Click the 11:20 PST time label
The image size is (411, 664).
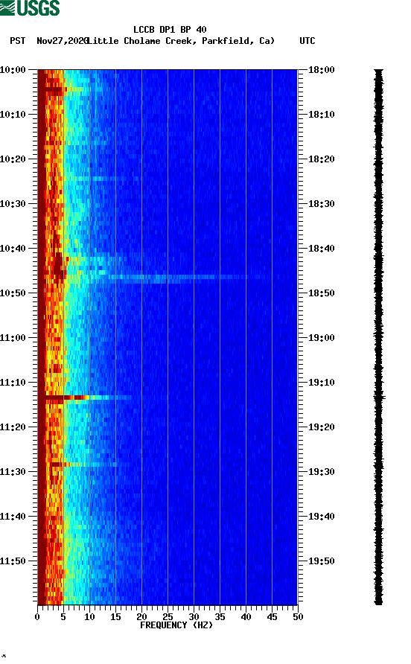click(13, 427)
